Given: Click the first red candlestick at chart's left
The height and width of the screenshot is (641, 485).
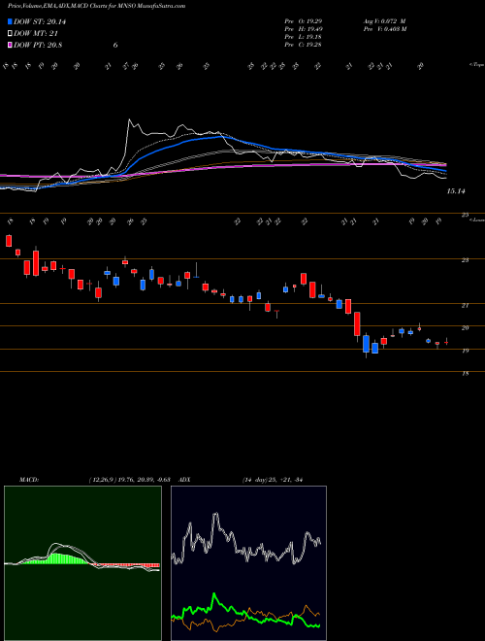Looking at the screenshot, I should 9,241.
